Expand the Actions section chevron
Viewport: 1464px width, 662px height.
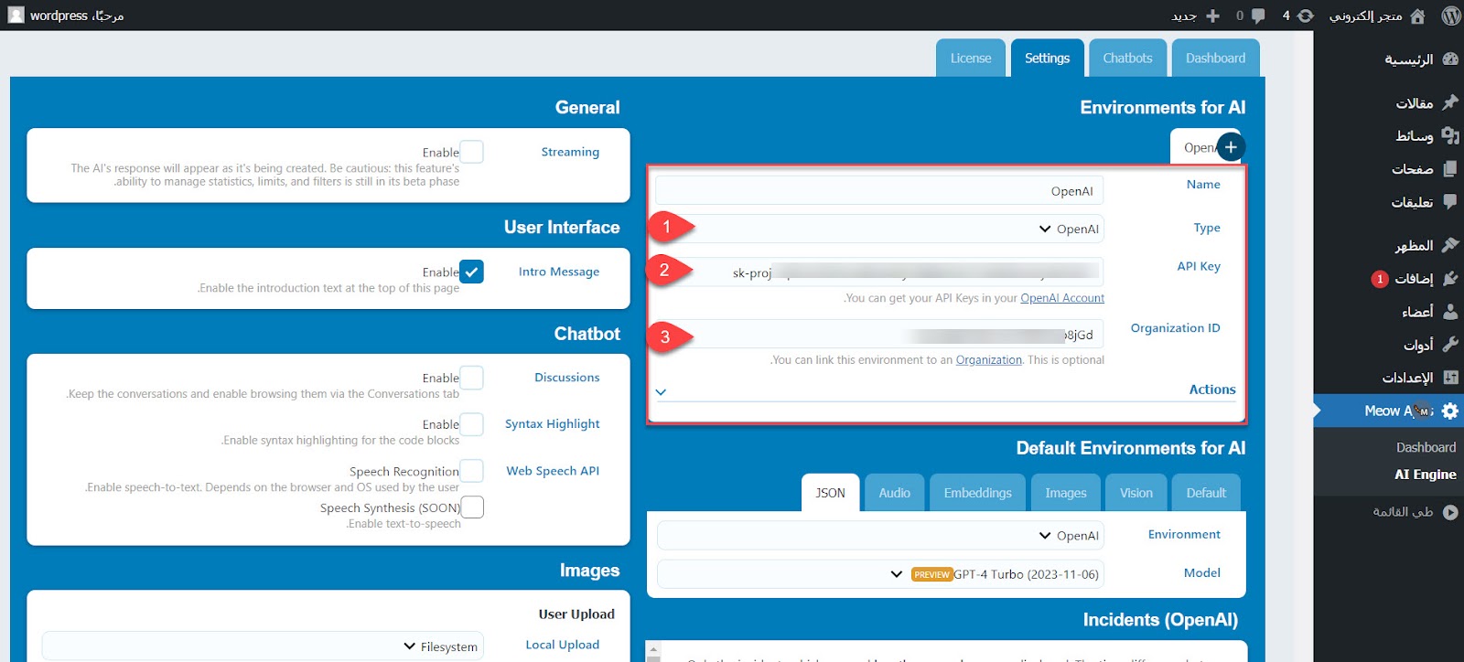(662, 391)
